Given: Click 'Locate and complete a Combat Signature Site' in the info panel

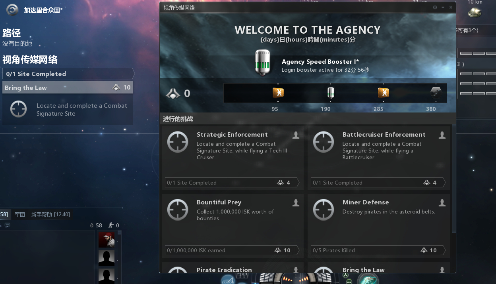Looking at the screenshot, I should coord(82,110).
